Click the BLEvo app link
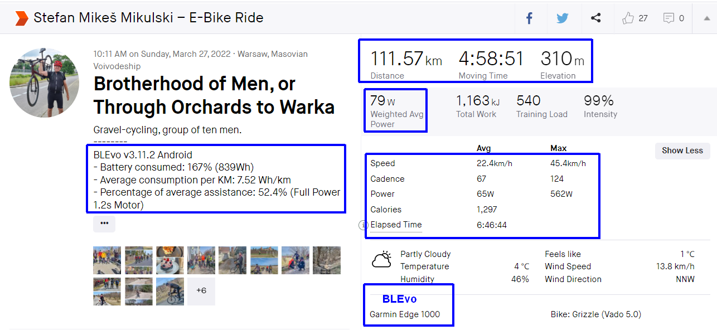 [399, 299]
